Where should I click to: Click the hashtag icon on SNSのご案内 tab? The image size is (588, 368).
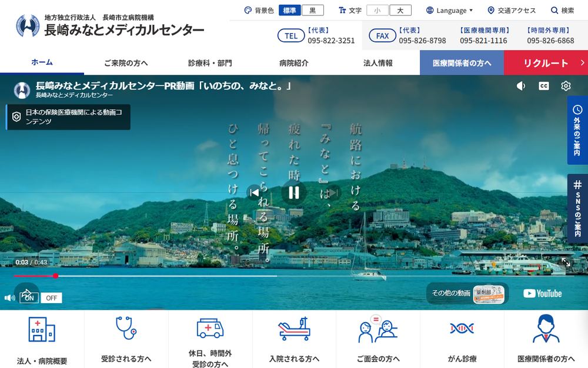coord(577,184)
